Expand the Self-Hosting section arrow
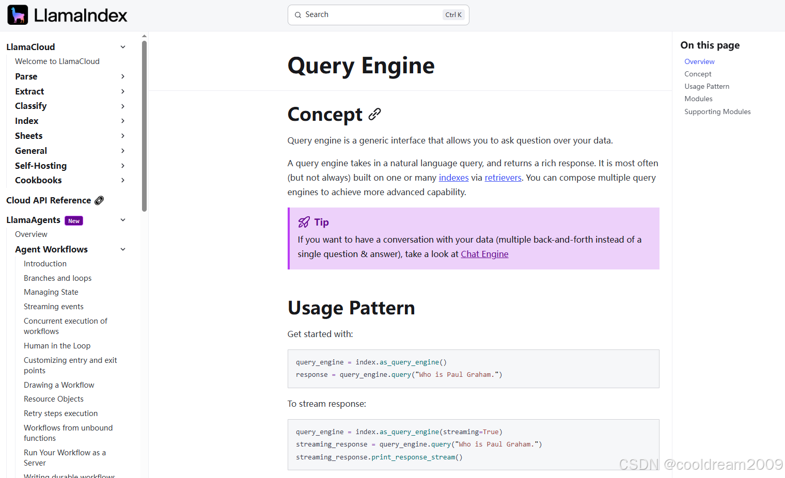Screen dimensions: 785x478 (123, 166)
